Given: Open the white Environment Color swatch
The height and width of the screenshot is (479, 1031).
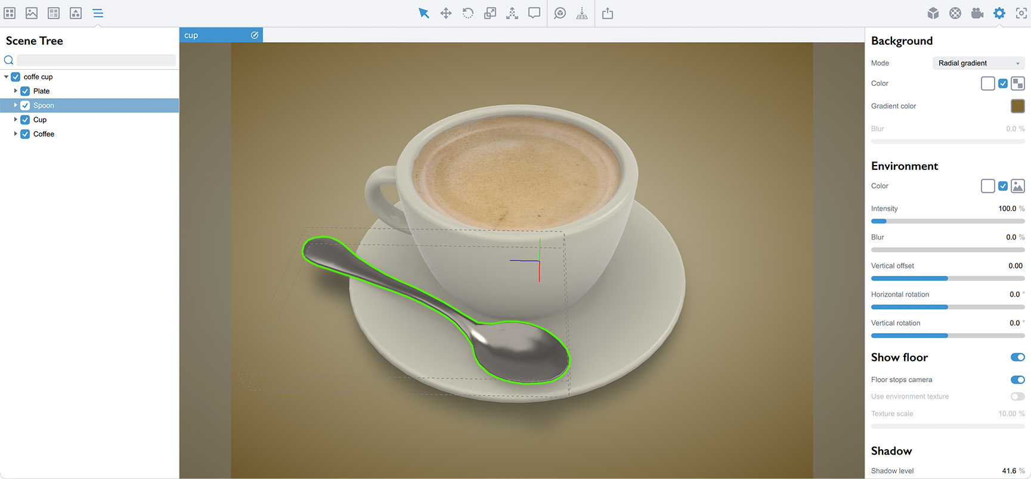Looking at the screenshot, I should coord(988,186).
